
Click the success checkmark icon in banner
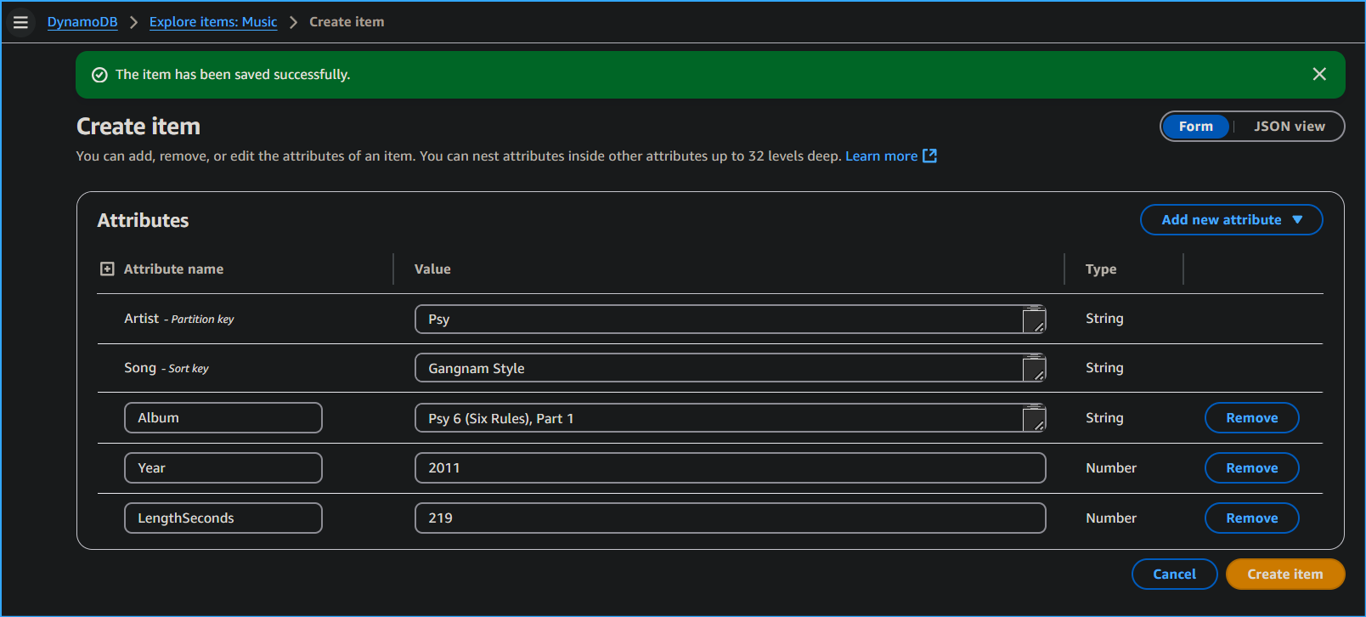(x=99, y=75)
